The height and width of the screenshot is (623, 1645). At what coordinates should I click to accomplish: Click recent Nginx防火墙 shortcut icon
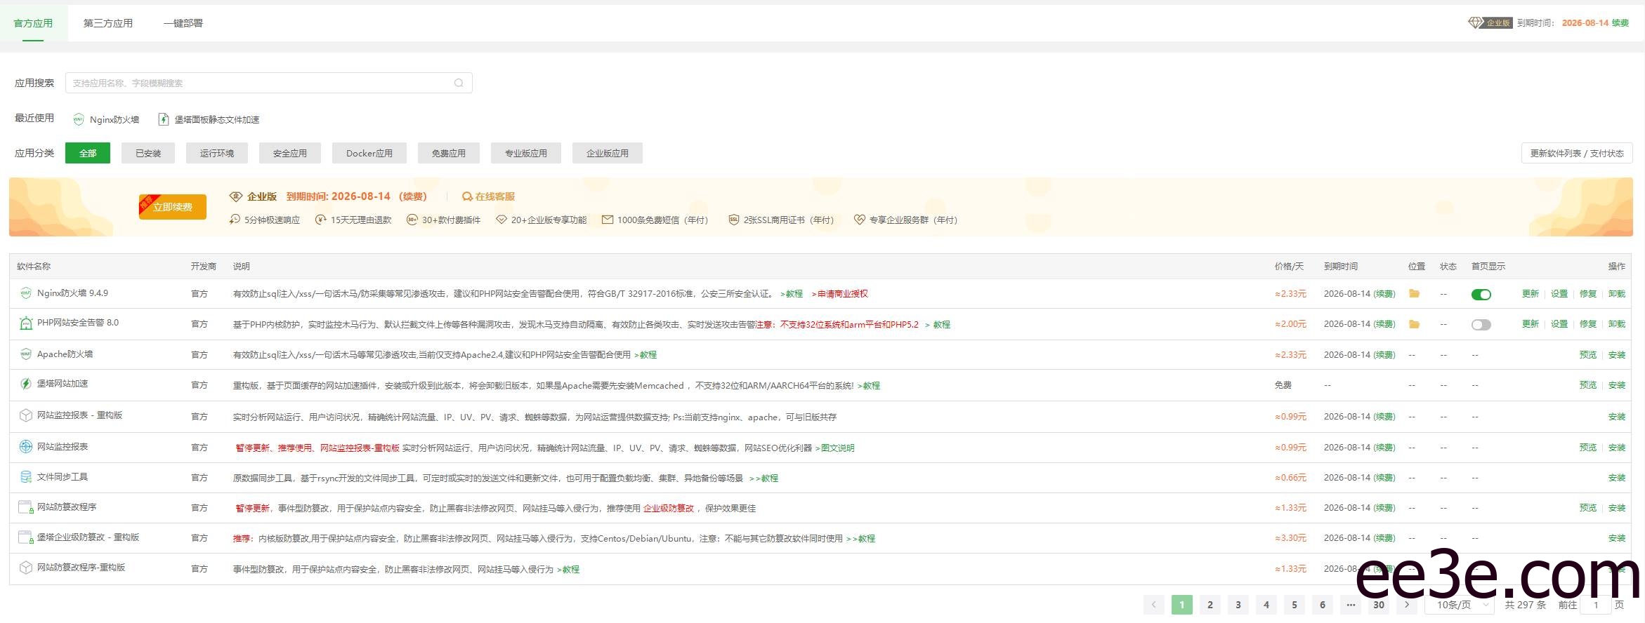pyautogui.click(x=79, y=119)
